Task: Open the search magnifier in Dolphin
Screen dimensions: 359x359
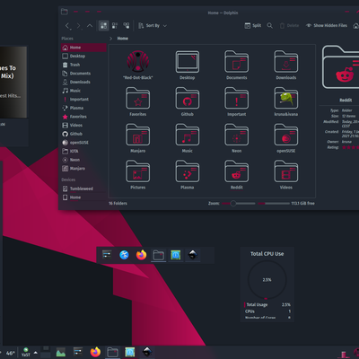Action: click(x=269, y=26)
